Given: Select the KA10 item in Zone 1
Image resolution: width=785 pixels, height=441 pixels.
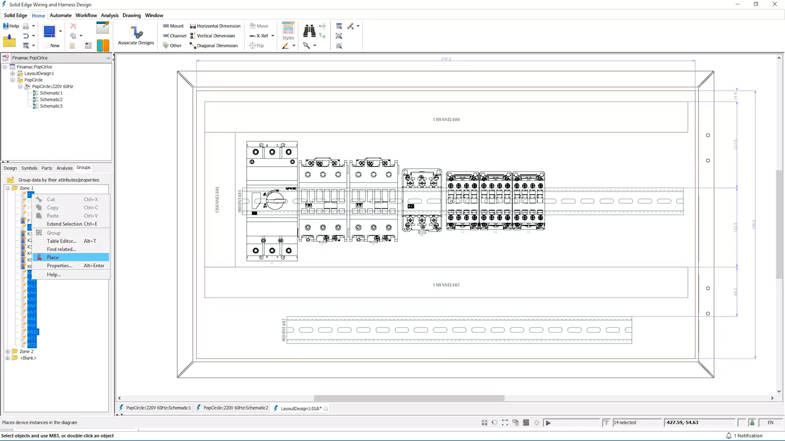Looking at the screenshot, I should tap(32, 332).
